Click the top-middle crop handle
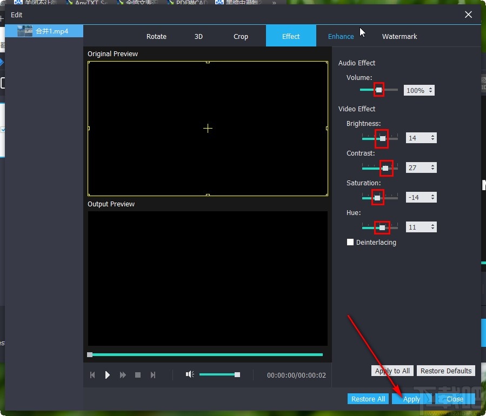 tap(208, 62)
